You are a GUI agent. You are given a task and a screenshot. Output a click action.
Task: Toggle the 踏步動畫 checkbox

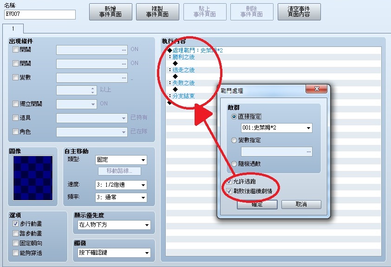[x=15, y=234]
